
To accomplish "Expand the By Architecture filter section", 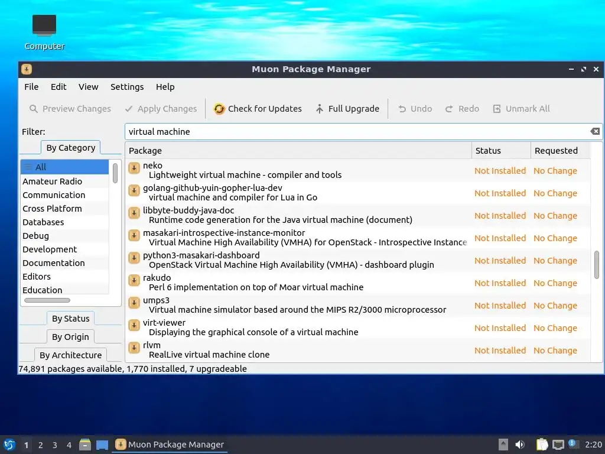I will (71, 355).
